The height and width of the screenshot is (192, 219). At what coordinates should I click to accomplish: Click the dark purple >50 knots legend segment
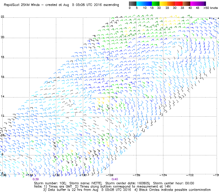(205, 4)
